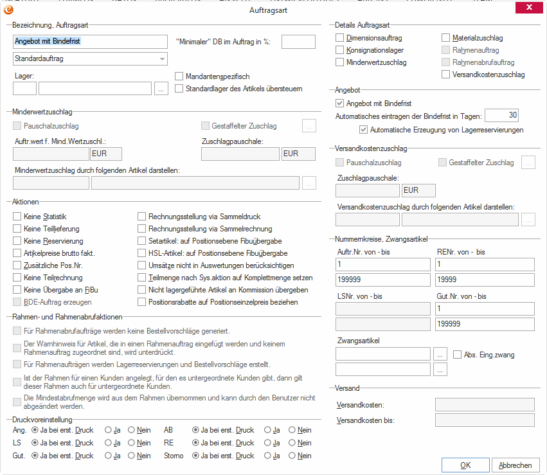Check Nicht lagergeführte Artikel an Kommission übergeben
Viewport: 547px width, 475px height.
[141, 290]
